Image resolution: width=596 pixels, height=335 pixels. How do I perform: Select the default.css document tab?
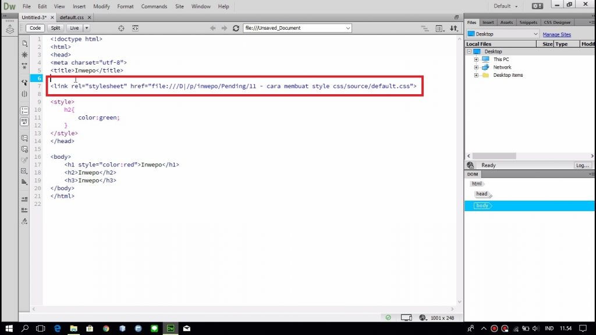(x=72, y=17)
